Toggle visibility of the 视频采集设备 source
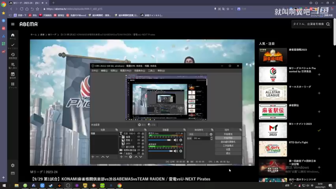 click(x=139, y=150)
